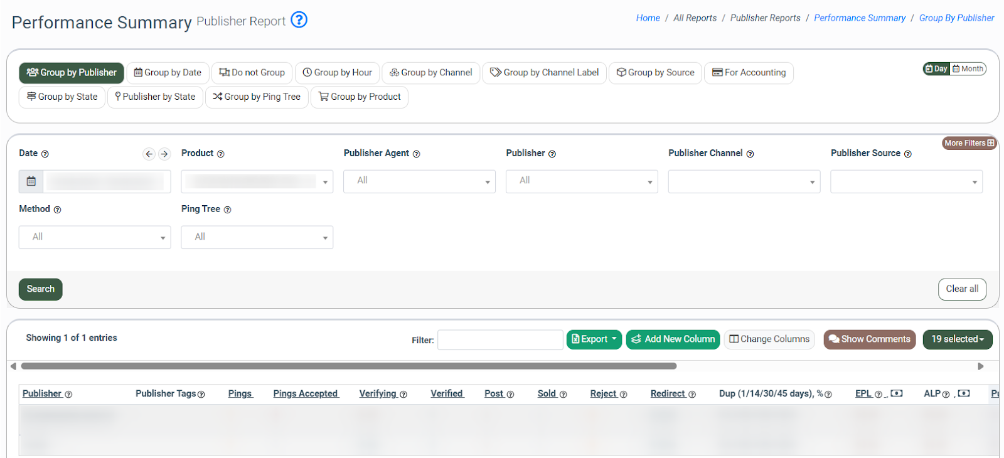Image resolution: width=1004 pixels, height=458 pixels.
Task: Switch view to Day toggle
Action: [x=936, y=69]
